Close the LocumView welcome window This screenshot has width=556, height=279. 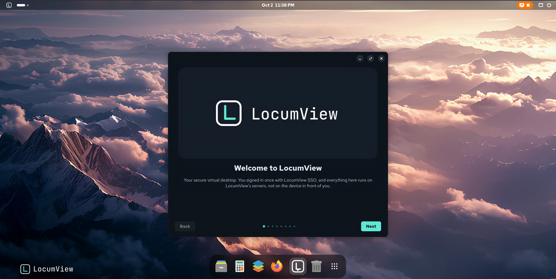381,58
